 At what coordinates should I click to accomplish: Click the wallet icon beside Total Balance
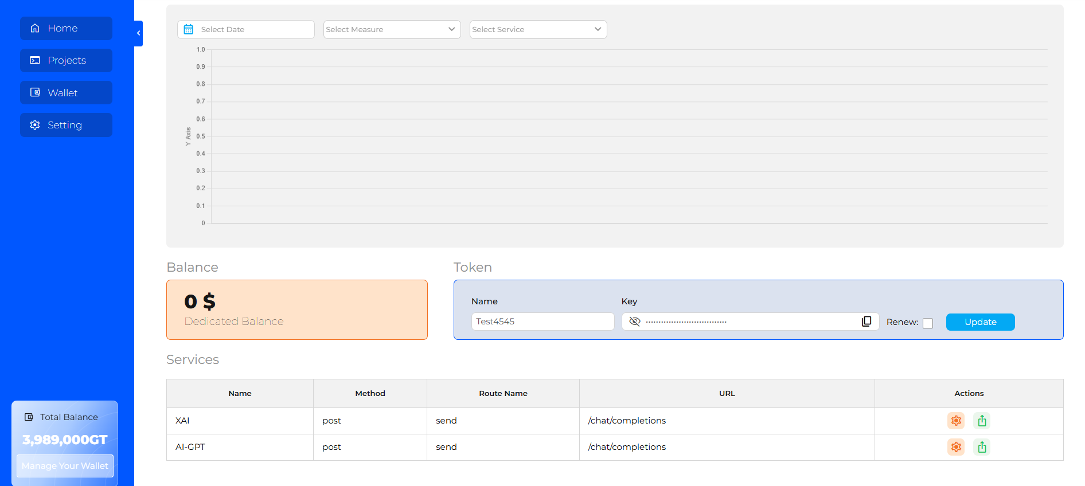[x=29, y=417]
